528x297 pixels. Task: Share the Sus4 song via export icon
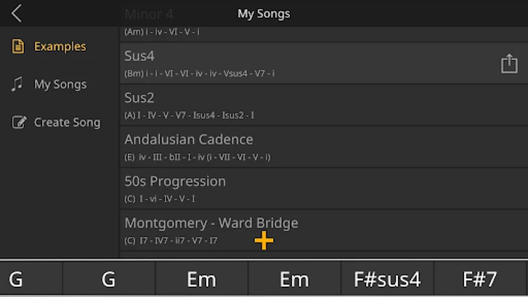[x=509, y=63]
